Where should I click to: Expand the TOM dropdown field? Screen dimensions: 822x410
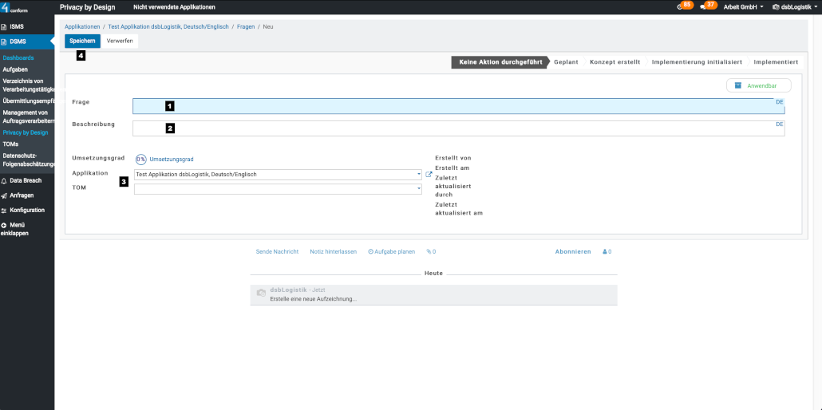[418, 189]
